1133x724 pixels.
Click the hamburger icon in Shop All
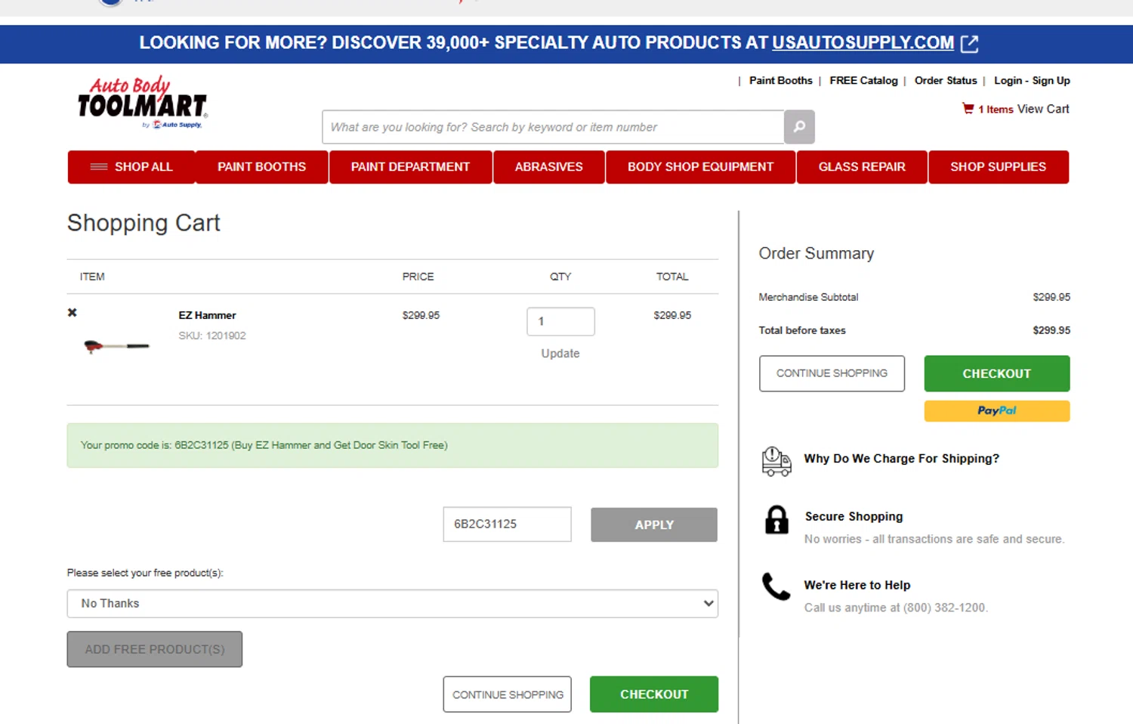99,167
